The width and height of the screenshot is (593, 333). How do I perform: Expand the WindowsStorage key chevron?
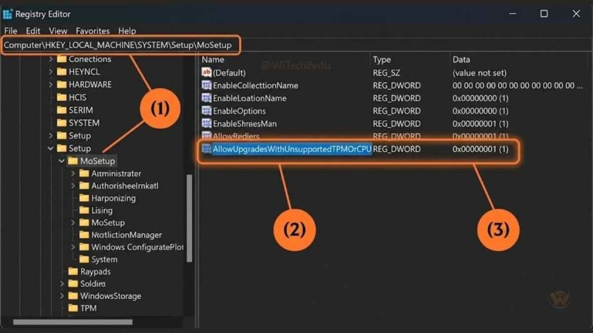[62, 296]
